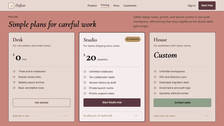Viewport: 224px width, 126px height.
Task: Open the Daftar wordmark home link
Action: tap(20, 5)
